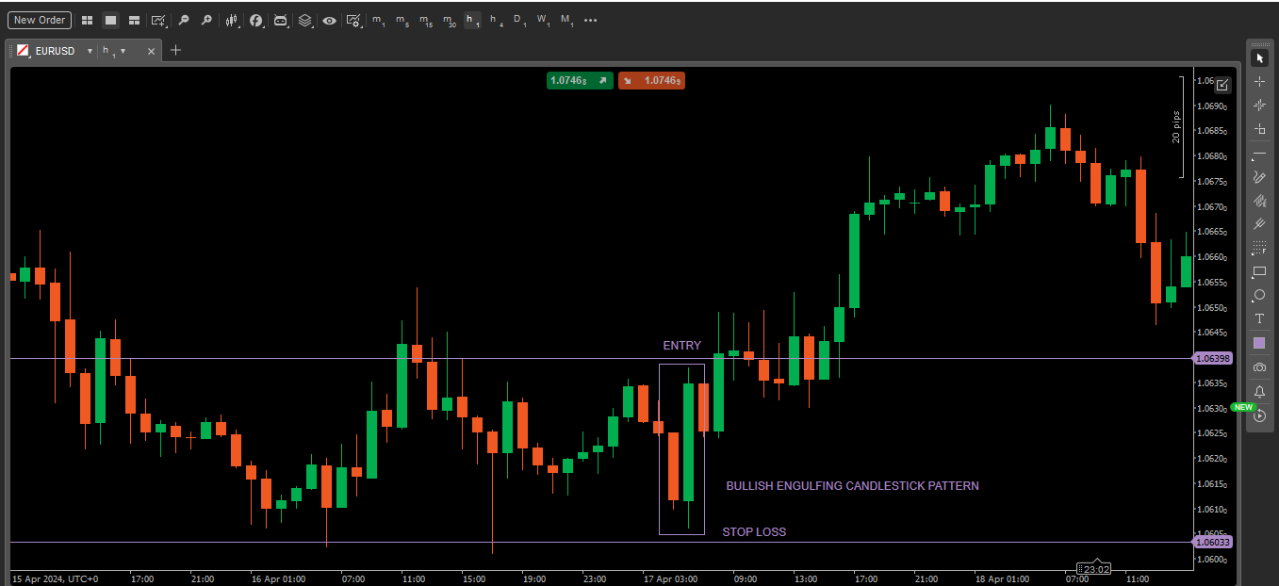Expand the more timeframes ellipsis menu
This screenshot has width=1279, height=586.
[590, 20]
